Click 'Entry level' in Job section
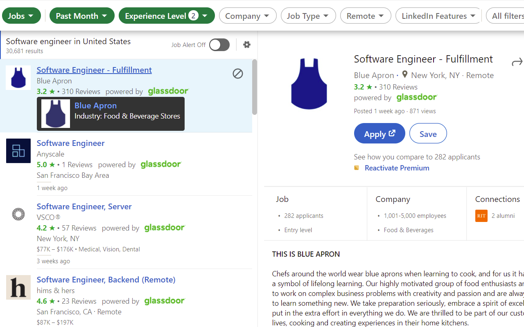The width and height of the screenshot is (524, 327). 298,230
